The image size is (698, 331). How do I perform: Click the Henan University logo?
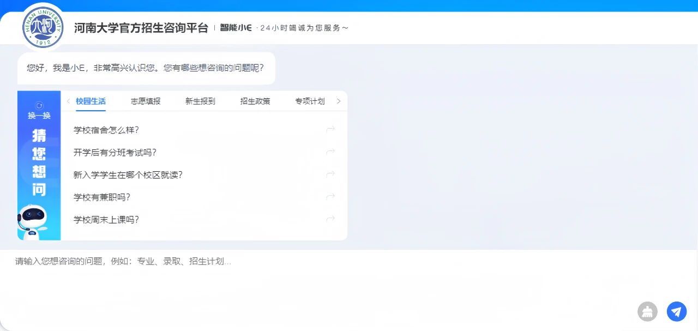(x=43, y=27)
